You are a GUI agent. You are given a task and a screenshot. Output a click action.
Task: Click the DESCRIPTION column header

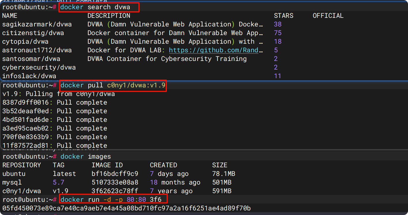point(109,16)
